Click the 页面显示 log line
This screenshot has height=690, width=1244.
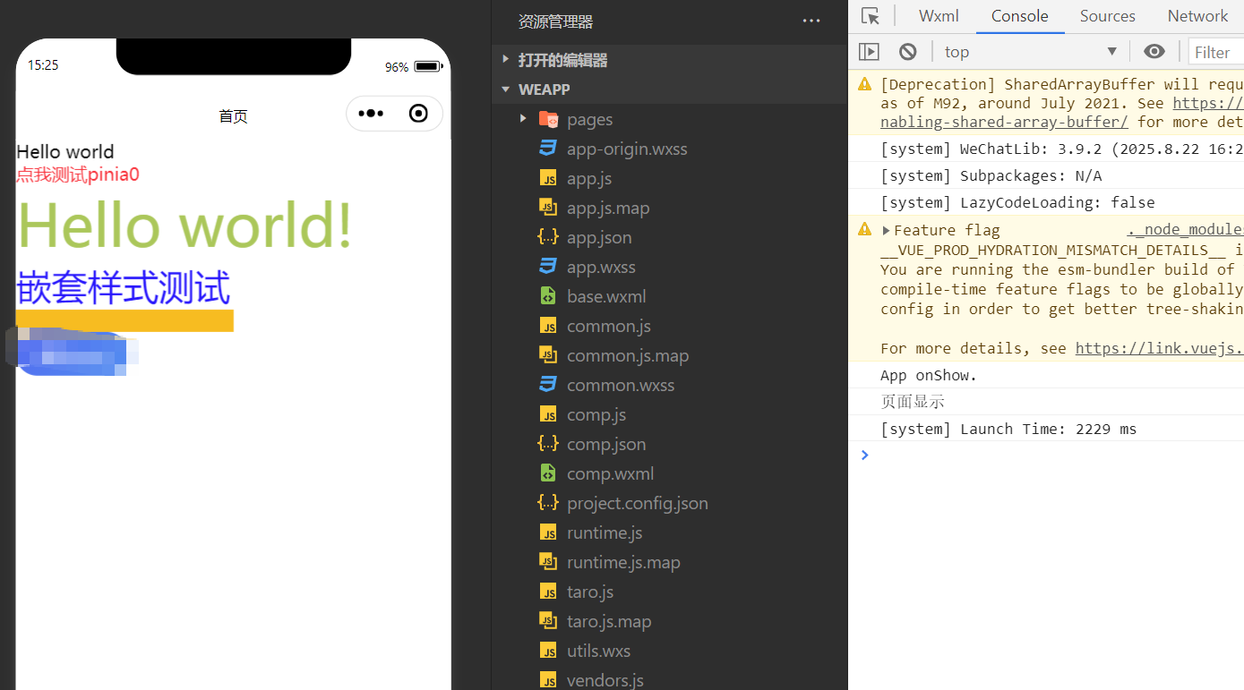tap(913, 402)
